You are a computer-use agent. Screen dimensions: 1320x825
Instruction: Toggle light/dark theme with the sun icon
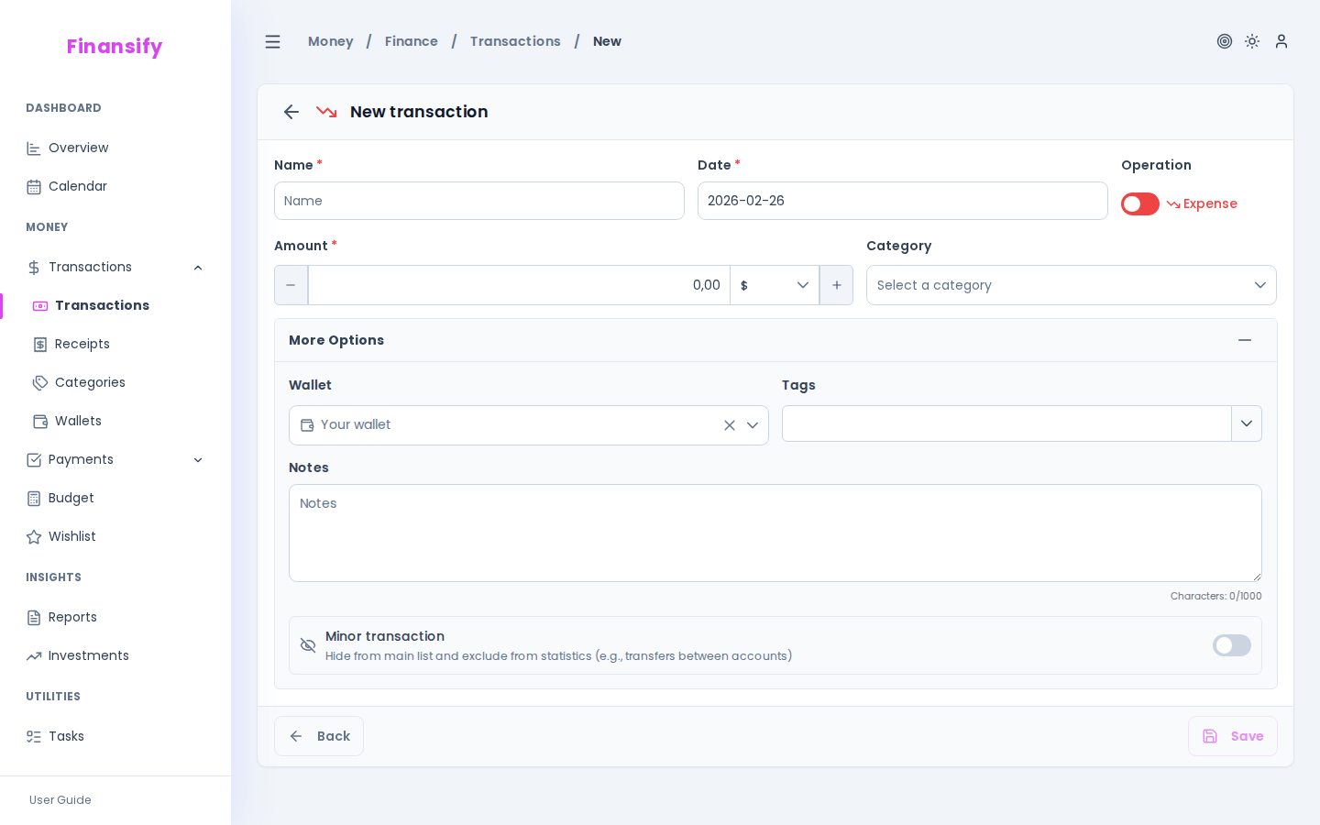tap(1252, 41)
